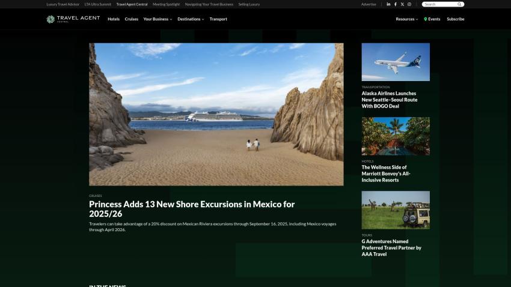The image size is (511, 287).
Task: Visit Meeting Spotlight link
Action: (166, 4)
